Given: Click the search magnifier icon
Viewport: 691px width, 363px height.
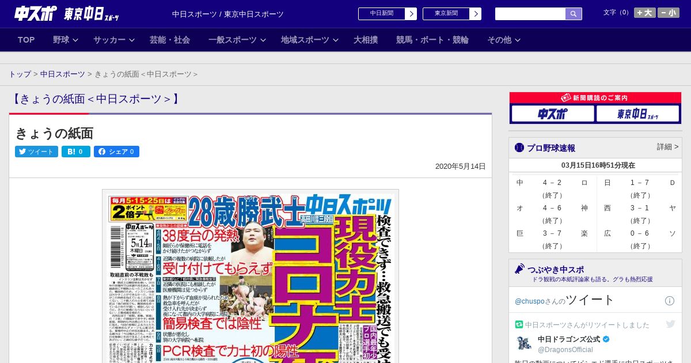Looking at the screenshot, I should tap(574, 14).
